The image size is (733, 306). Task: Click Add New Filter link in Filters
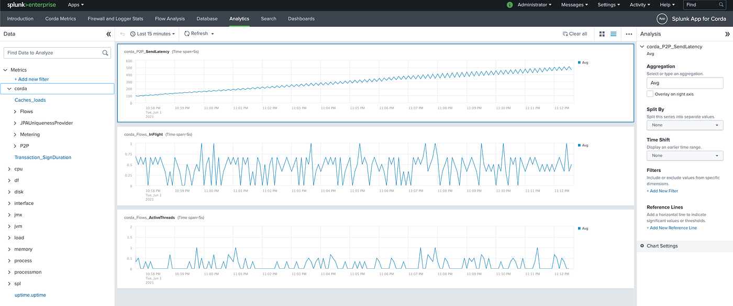[x=662, y=191]
